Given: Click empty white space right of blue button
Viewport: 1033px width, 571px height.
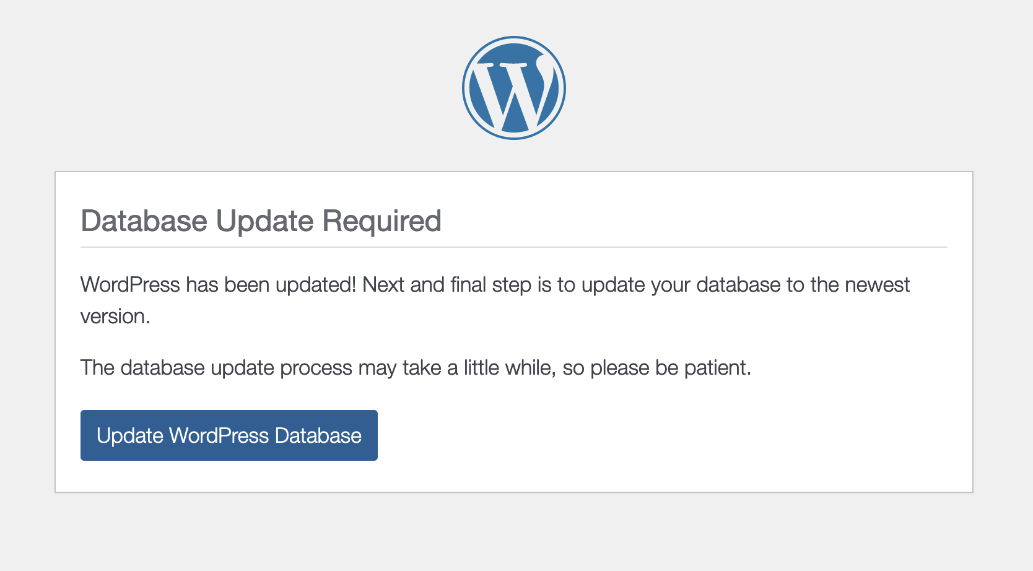Looking at the screenshot, I should point(663,435).
